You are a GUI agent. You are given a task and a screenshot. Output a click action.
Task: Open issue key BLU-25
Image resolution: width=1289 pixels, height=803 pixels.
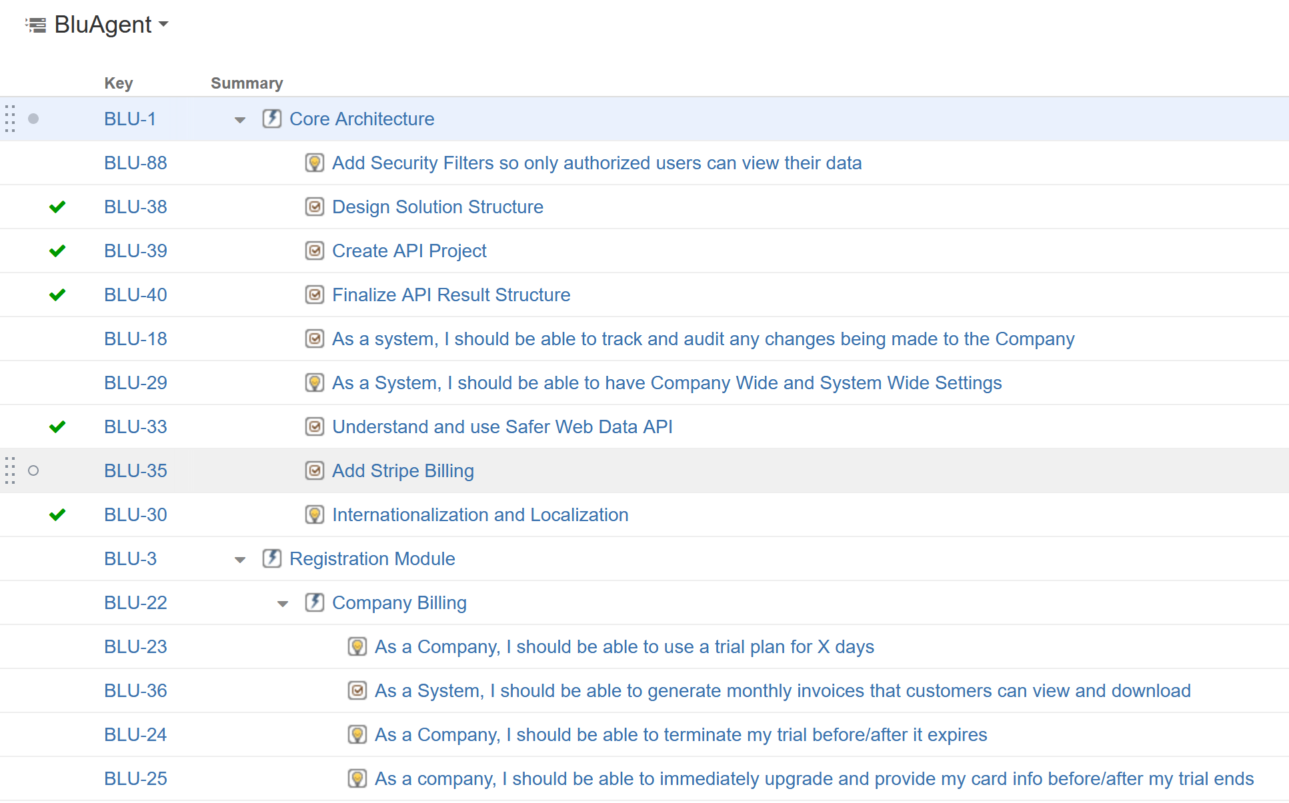(135, 778)
